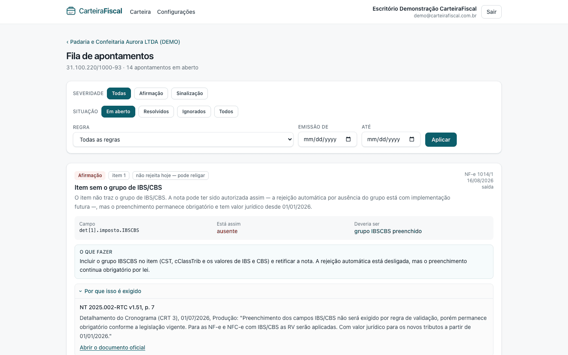Click field value 'det[1].imposto.IBSCBS'
The height and width of the screenshot is (355, 568).
pos(109,230)
